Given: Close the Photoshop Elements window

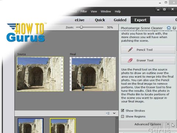Looking at the screenshot, I should tap(173, 9).
